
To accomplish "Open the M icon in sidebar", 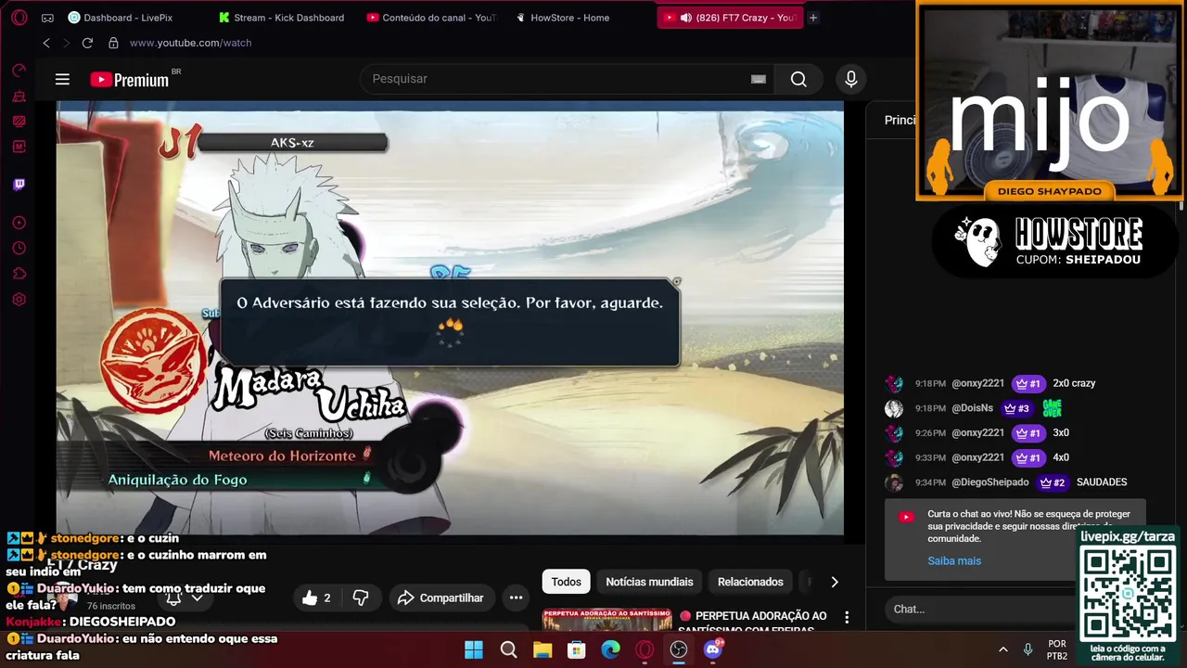I will [x=19, y=147].
